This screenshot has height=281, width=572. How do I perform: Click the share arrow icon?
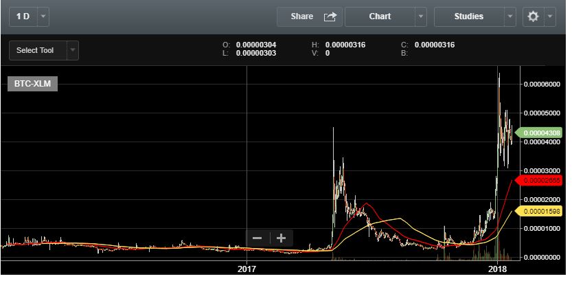click(x=330, y=16)
